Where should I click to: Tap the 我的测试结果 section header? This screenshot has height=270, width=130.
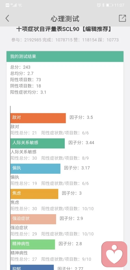65,57
